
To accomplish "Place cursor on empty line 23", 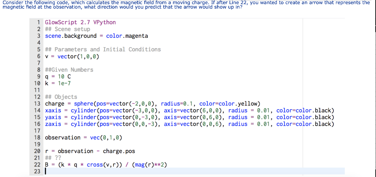I will coord(194,172).
